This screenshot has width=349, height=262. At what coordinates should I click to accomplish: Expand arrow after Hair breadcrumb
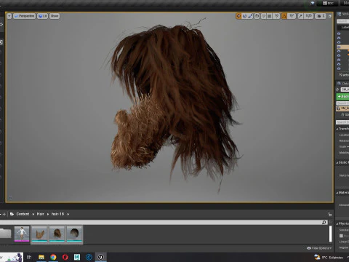[x=48, y=214]
